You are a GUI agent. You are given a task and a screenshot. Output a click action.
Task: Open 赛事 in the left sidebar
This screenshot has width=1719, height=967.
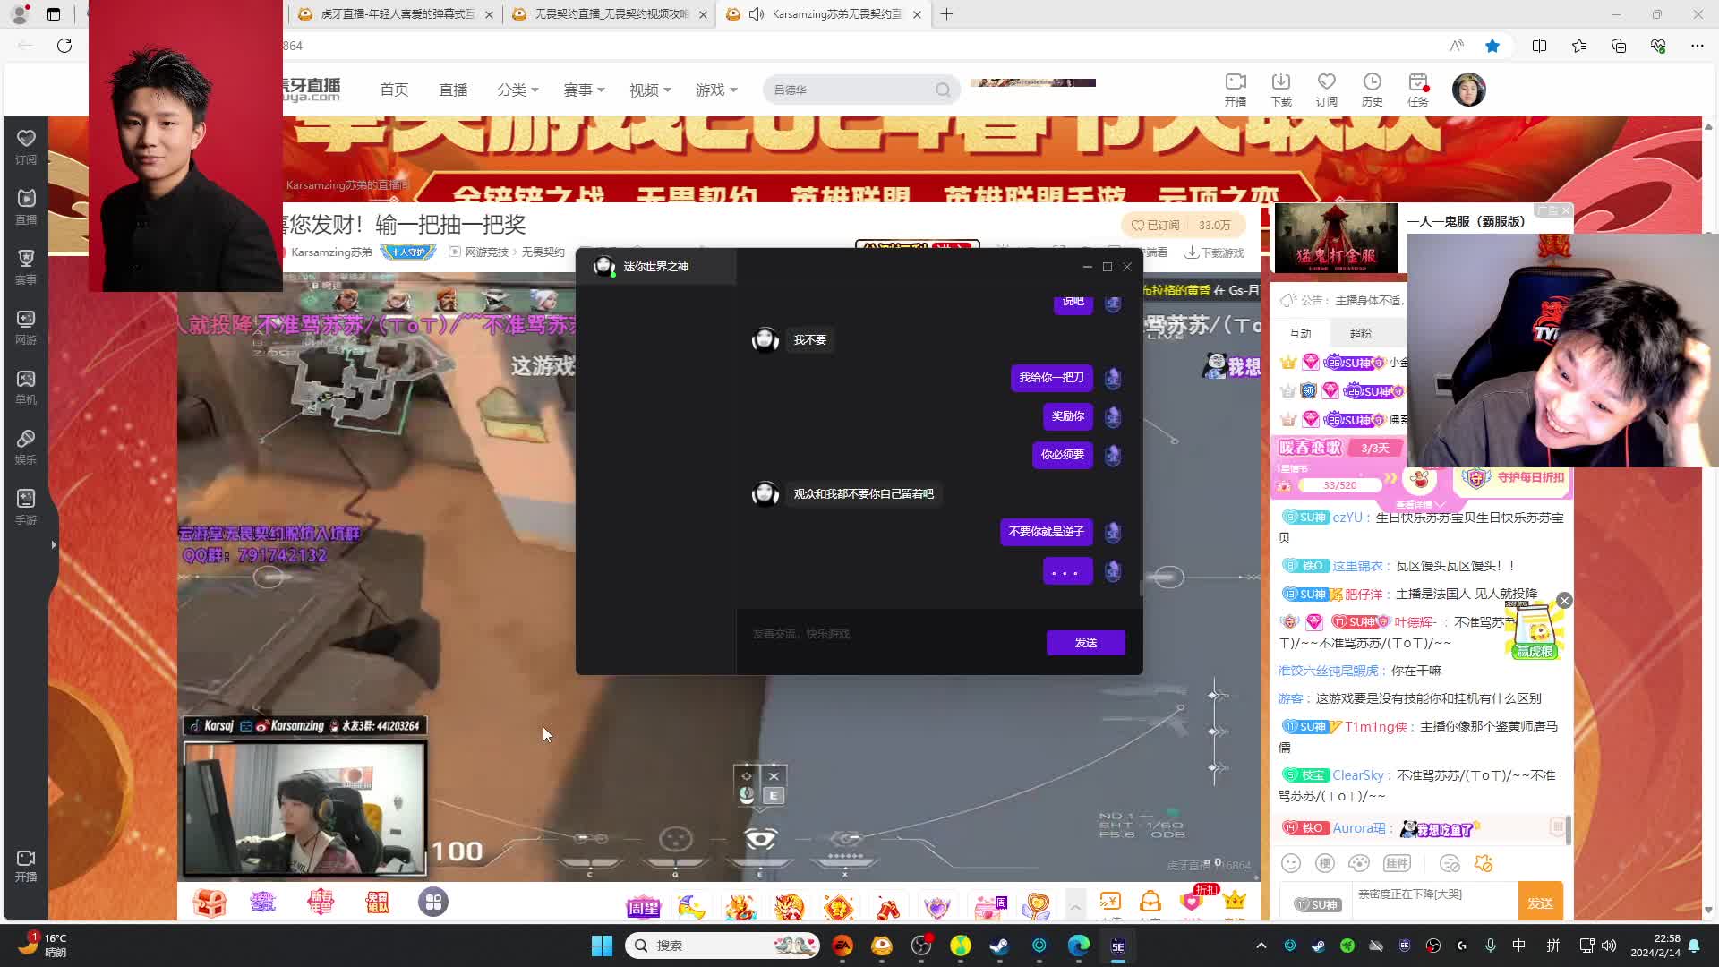pyautogui.click(x=26, y=266)
